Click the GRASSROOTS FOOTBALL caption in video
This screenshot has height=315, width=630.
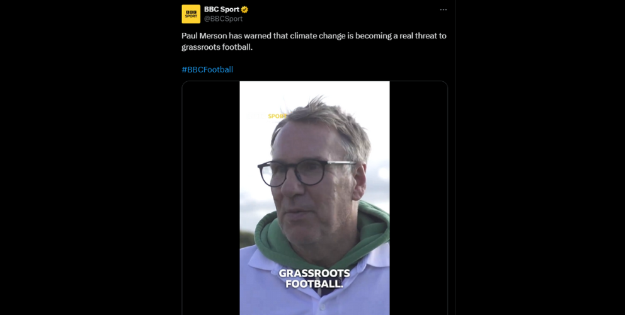click(x=314, y=278)
